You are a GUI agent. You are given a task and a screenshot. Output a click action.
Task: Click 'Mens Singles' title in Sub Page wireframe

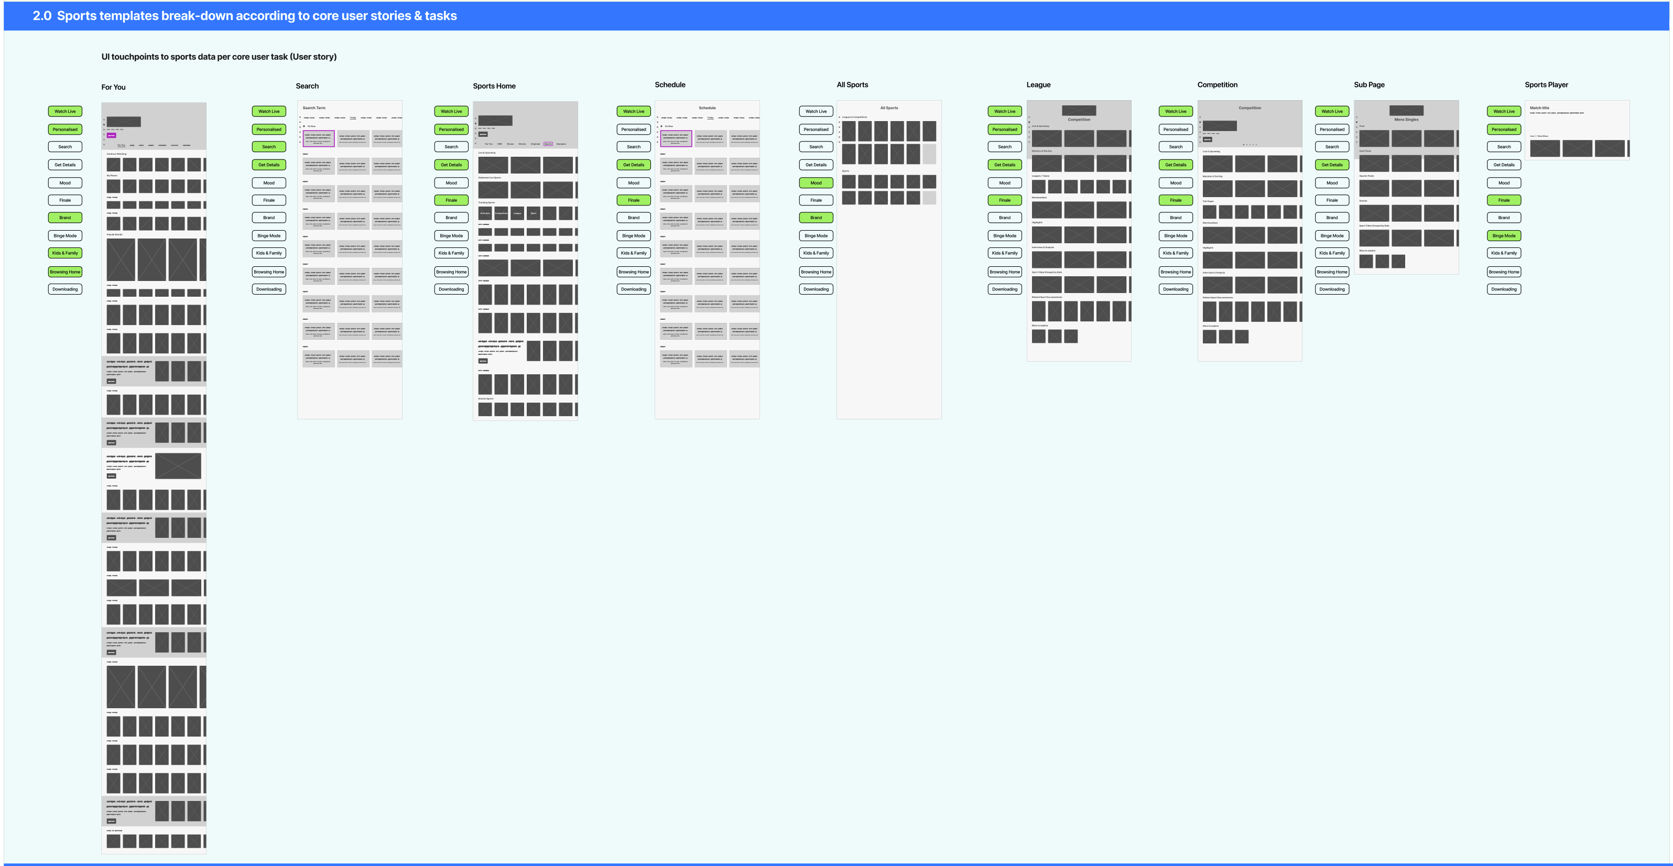[1406, 120]
